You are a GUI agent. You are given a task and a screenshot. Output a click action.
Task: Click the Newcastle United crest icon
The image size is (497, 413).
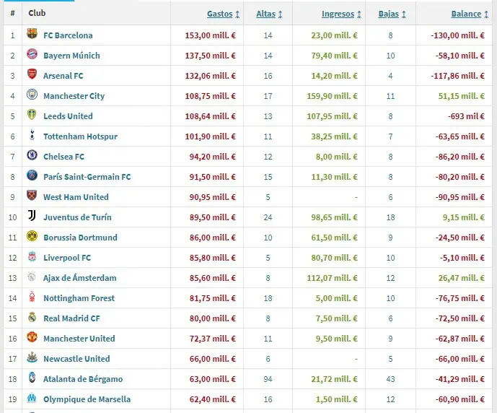pos(32,357)
